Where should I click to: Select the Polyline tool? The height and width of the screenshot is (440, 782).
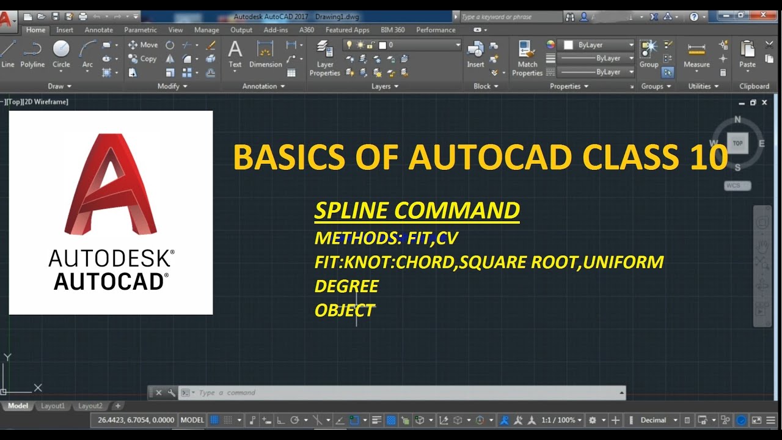(x=32, y=54)
